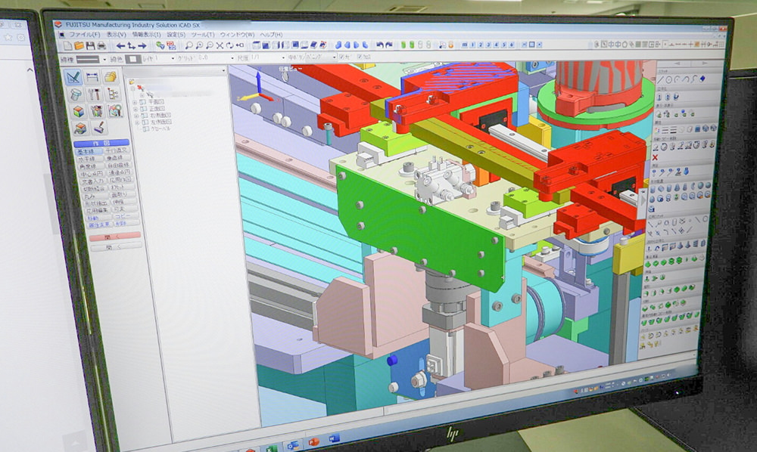Viewport: 757px width, 452px height.
Task: Select the tree structure mode icon
Action: click(x=113, y=94)
